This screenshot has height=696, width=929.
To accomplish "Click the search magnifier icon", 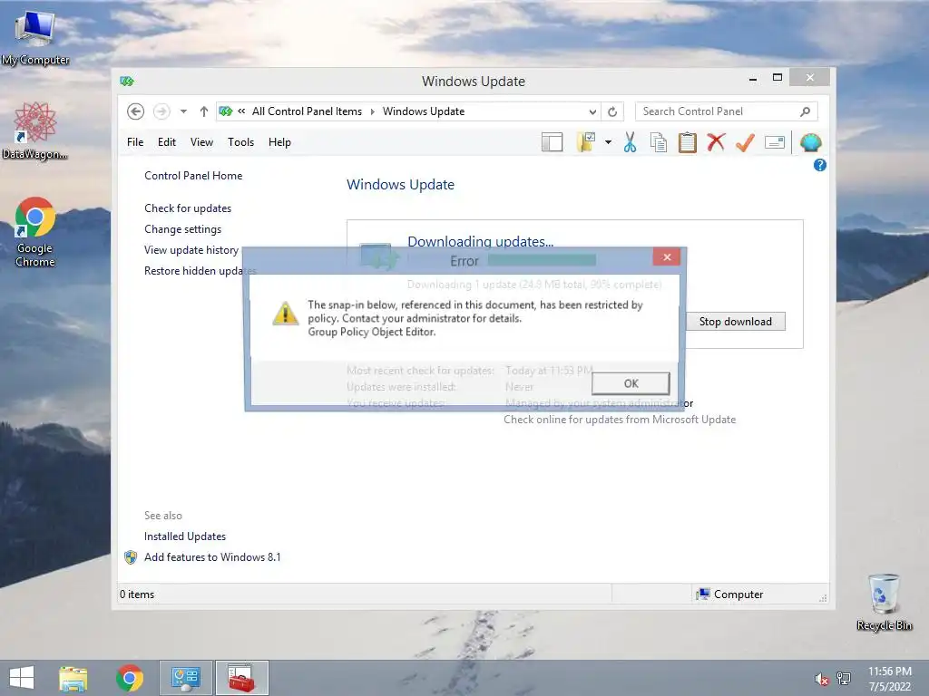I will pyautogui.click(x=806, y=111).
